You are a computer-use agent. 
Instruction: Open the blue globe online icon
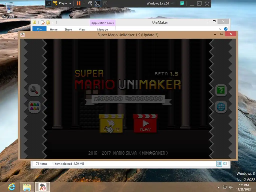coord(221,107)
